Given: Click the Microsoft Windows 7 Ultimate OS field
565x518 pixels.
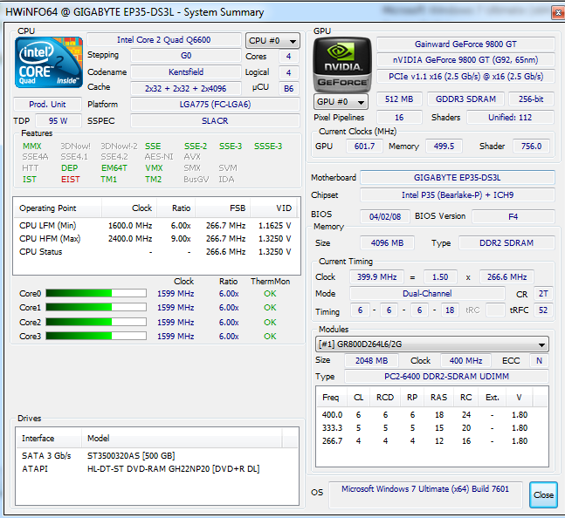Looking at the screenshot, I should [425, 494].
